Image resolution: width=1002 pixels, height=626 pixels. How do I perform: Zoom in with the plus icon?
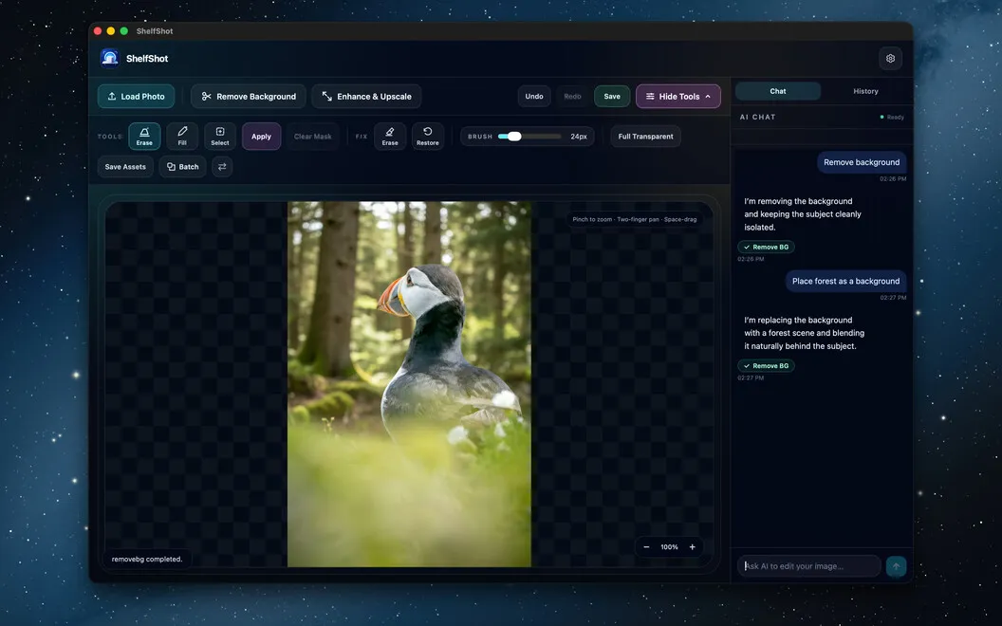pyautogui.click(x=692, y=546)
